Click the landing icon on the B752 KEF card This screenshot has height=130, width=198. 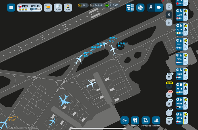185,44
